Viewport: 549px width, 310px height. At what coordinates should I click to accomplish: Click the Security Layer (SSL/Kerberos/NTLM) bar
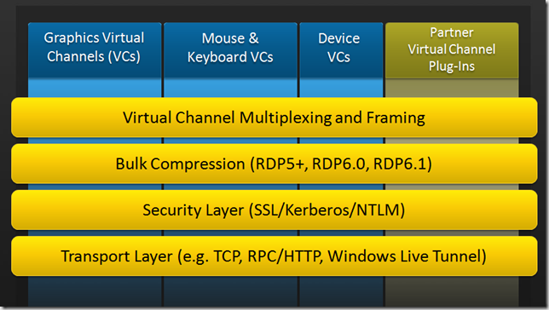coord(274,210)
